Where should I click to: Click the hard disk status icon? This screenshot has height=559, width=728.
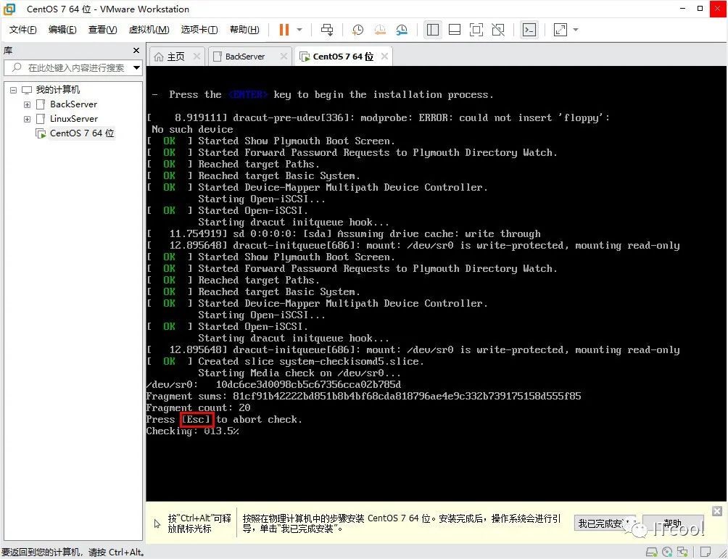pyautogui.click(x=652, y=552)
